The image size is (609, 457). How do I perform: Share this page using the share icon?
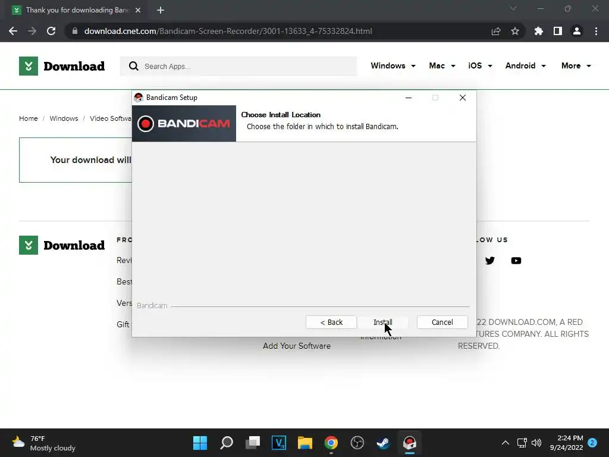pyautogui.click(x=496, y=31)
